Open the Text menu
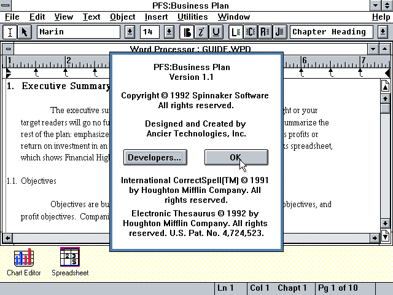 pos(91,17)
